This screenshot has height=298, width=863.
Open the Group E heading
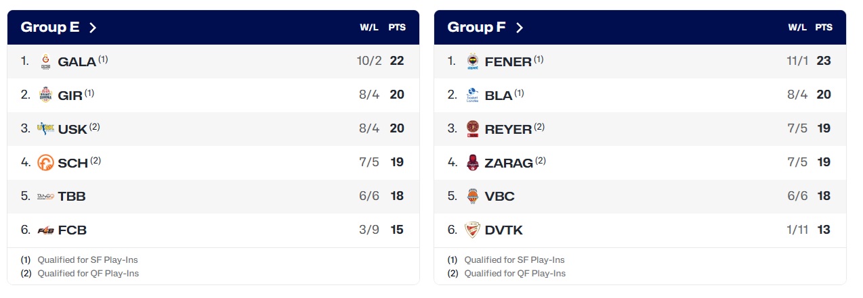coord(50,28)
